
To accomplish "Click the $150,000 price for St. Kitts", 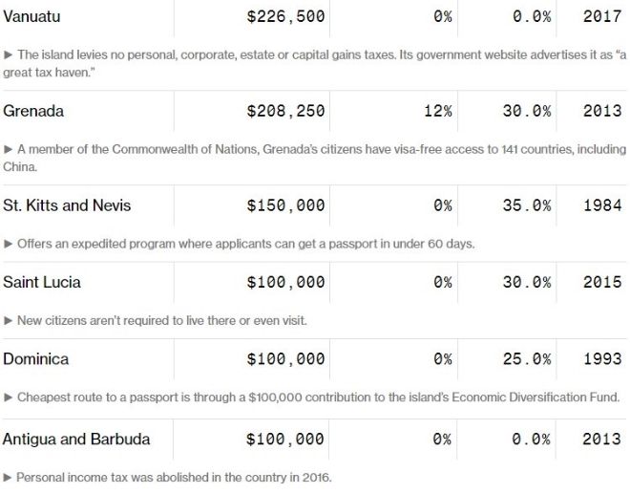I will coord(285,205).
